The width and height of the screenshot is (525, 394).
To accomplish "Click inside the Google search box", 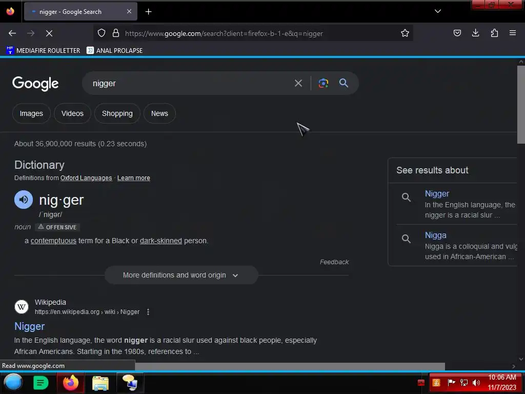I will [191, 83].
